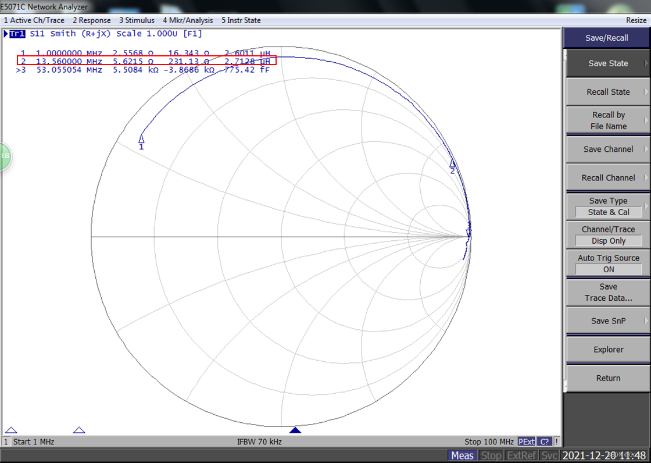The image size is (651, 463).
Task: Click the Meas status indicator
Action: tap(462, 455)
